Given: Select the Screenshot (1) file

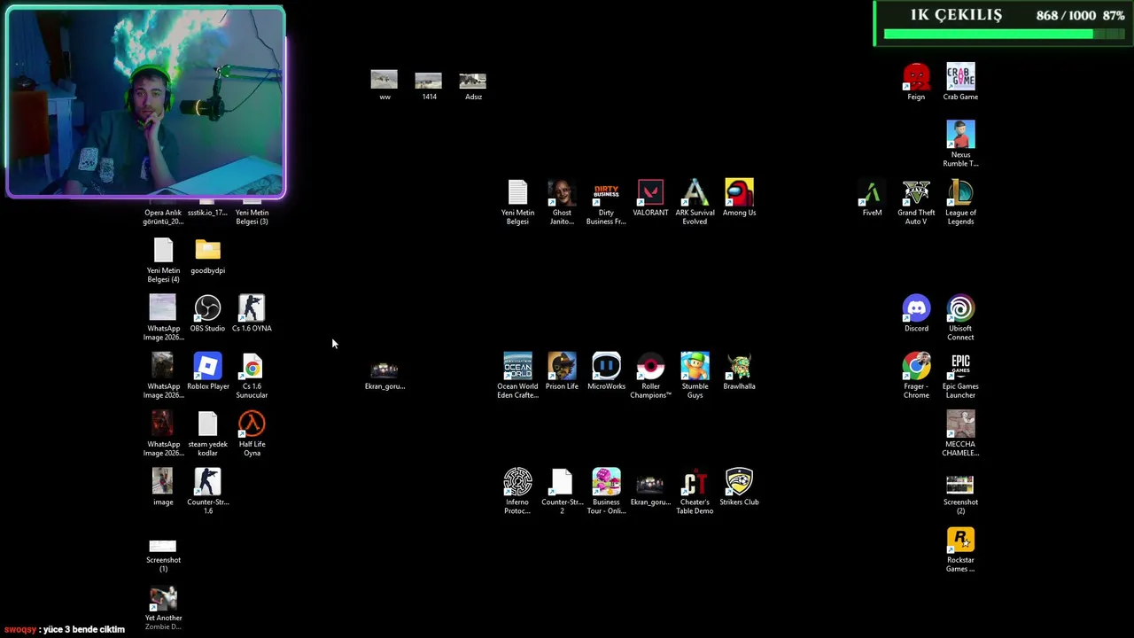Looking at the screenshot, I should (x=163, y=546).
